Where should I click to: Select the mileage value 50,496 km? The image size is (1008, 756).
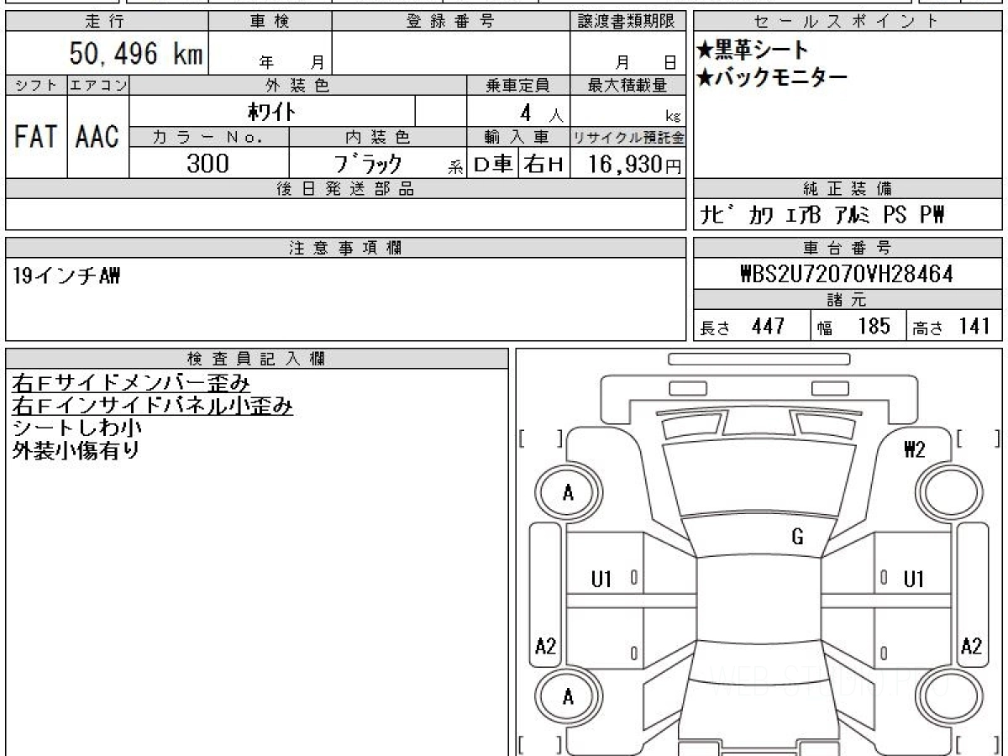click(136, 55)
